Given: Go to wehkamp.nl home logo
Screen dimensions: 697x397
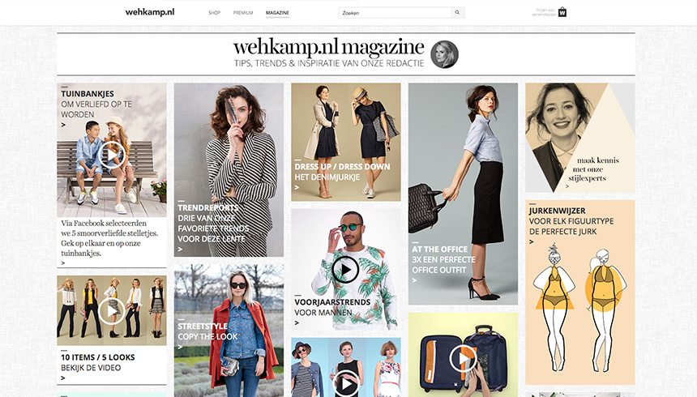Looking at the screenshot, I should (x=150, y=12).
